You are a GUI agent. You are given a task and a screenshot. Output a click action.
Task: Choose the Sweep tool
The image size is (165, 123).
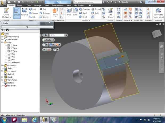pos(34,13)
